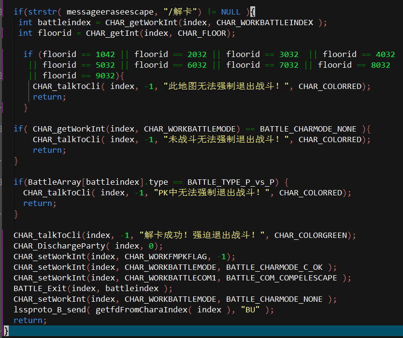Click the highlighted closing brace on the last line
403x338 pixels.
[6, 331]
